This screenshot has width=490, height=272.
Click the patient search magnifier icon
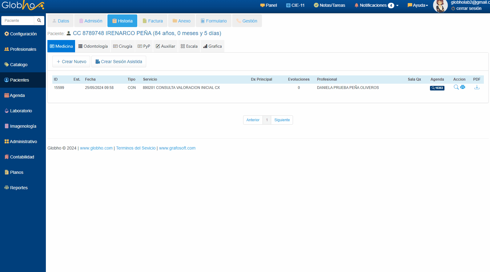[x=39, y=21]
